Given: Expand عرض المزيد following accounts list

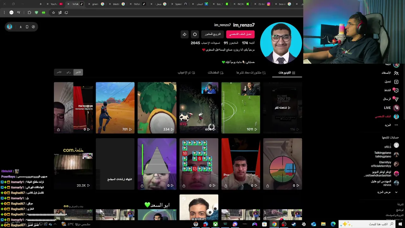Looking at the screenshot, I should coord(387,192).
